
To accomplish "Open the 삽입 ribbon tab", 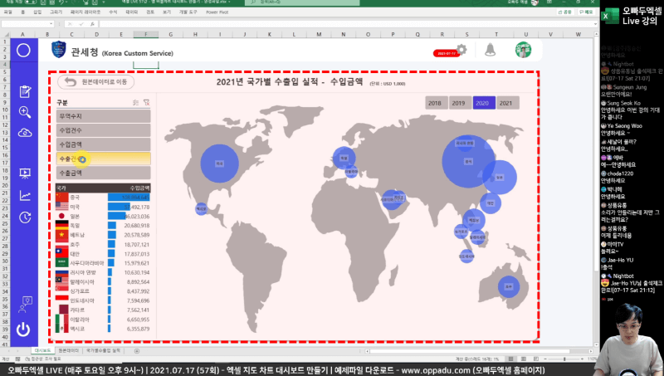I will tap(38, 13).
